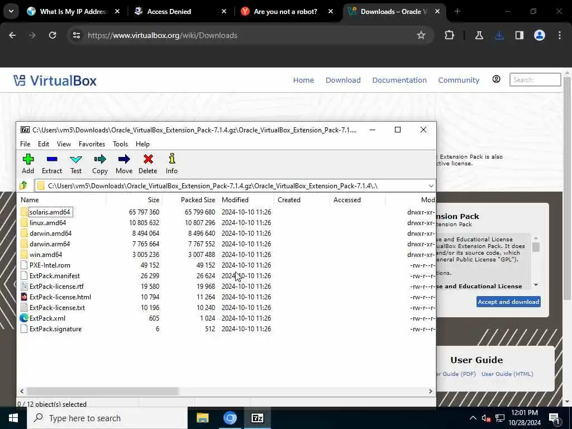Go up one folder level in 7-Zip
The height and width of the screenshot is (429, 572).
tap(23, 185)
